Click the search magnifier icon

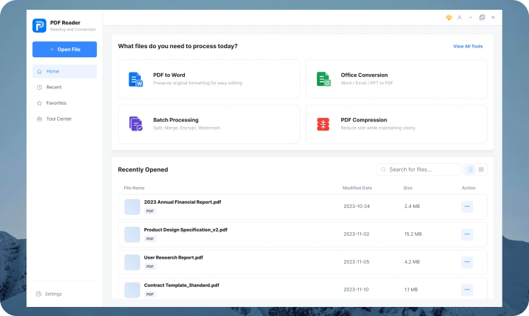click(383, 170)
